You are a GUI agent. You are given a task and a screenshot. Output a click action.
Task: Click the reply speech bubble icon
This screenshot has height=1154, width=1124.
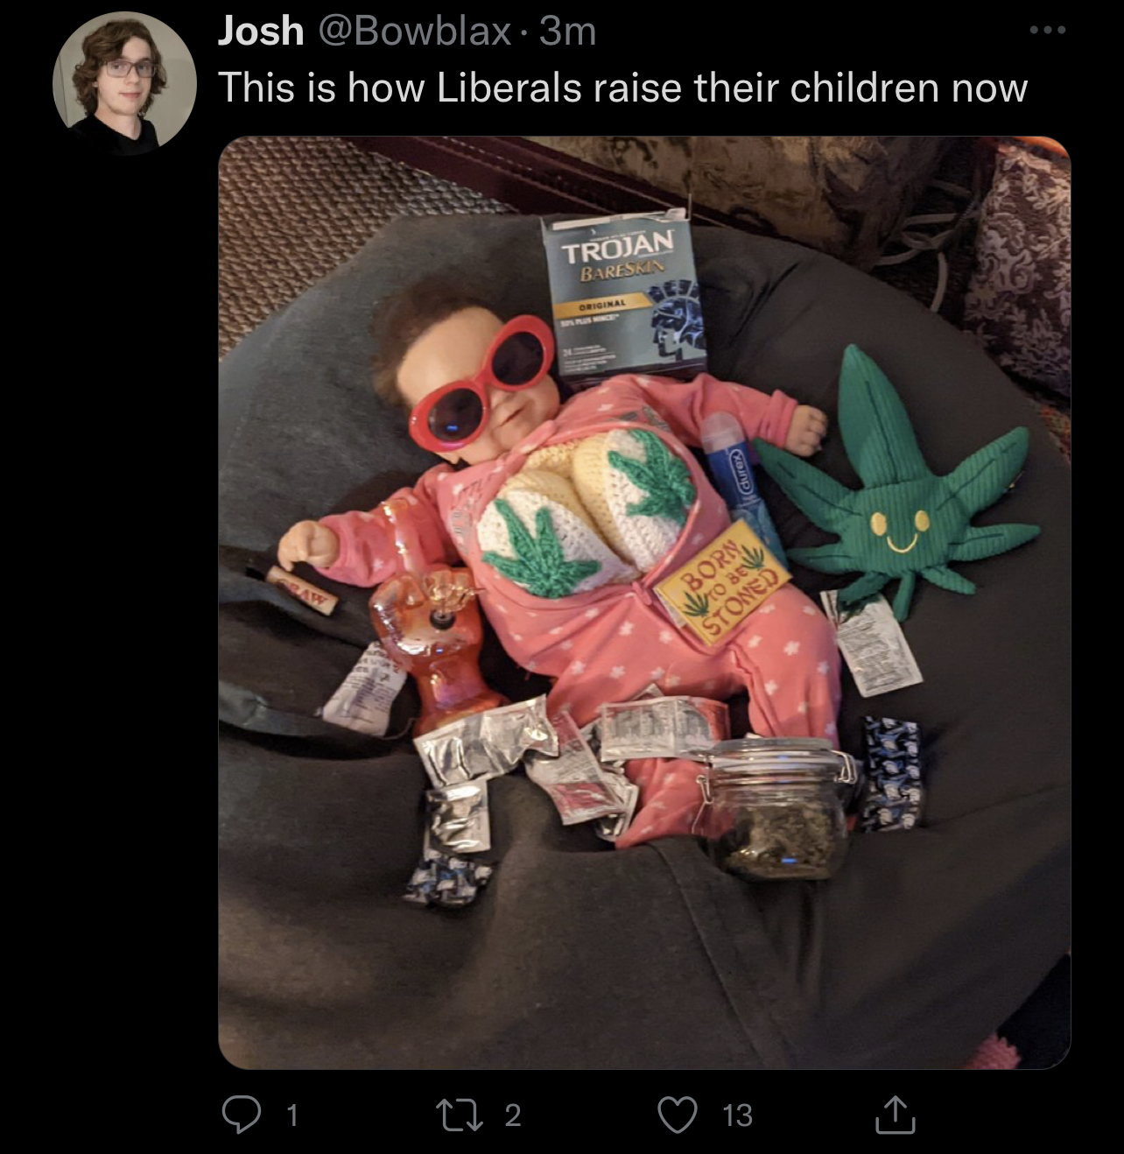pyautogui.click(x=238, y=1115)
